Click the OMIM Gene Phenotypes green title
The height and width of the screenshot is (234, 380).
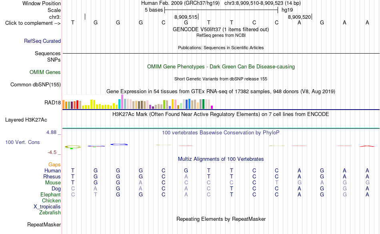[221, 67]
